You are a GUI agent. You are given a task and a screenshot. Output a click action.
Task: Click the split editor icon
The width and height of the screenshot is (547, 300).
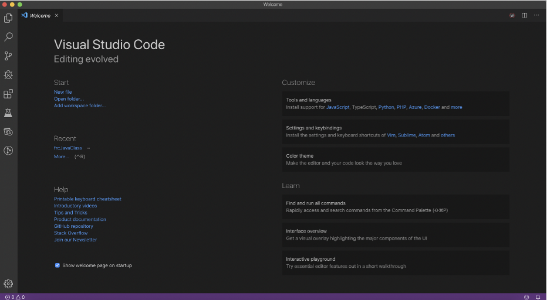(524, 15)
